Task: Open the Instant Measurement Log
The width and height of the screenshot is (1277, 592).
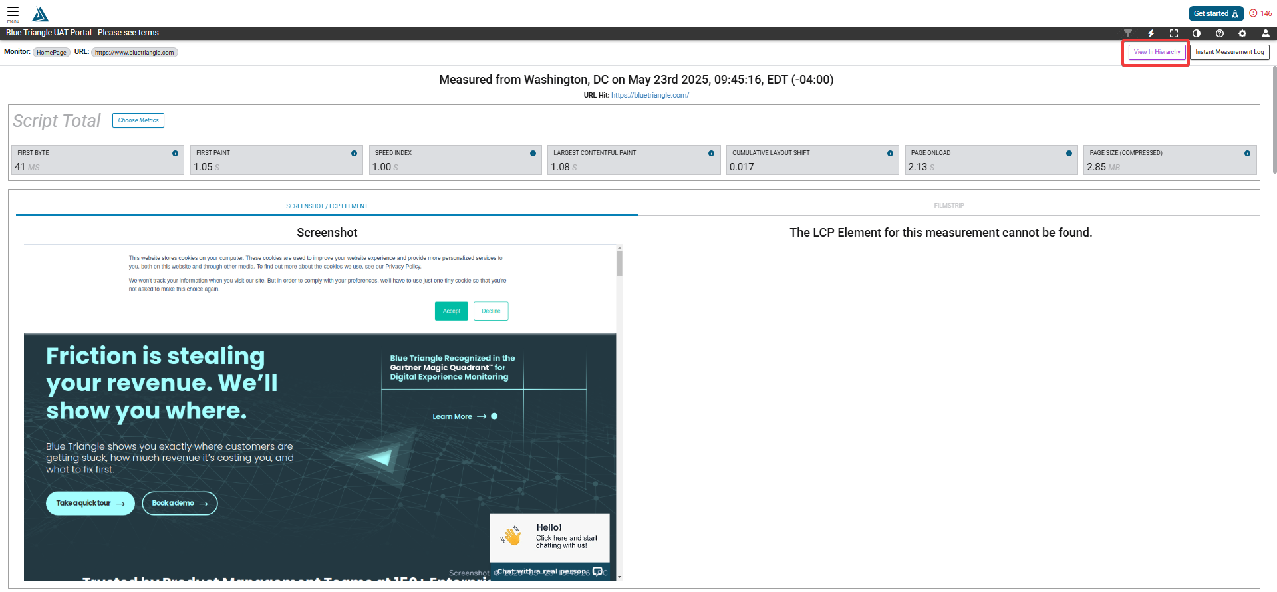Action: pyautogui.click(x=1229, y=52)
